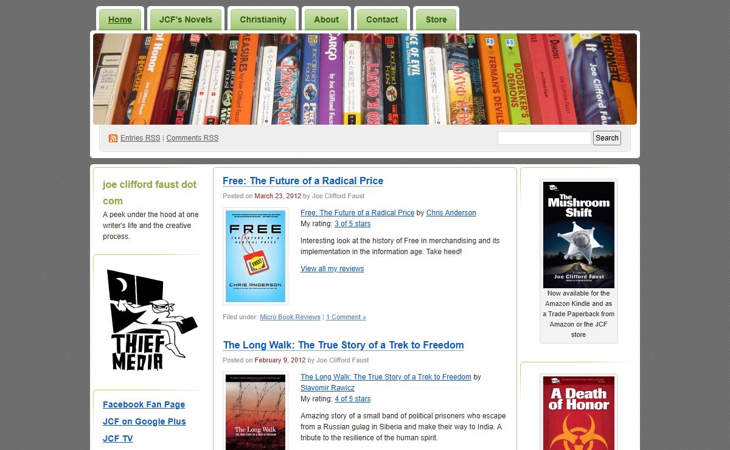This screenshot has height=450, width=730.
Task: Select the Christianity tab
Action: point(263,19)
